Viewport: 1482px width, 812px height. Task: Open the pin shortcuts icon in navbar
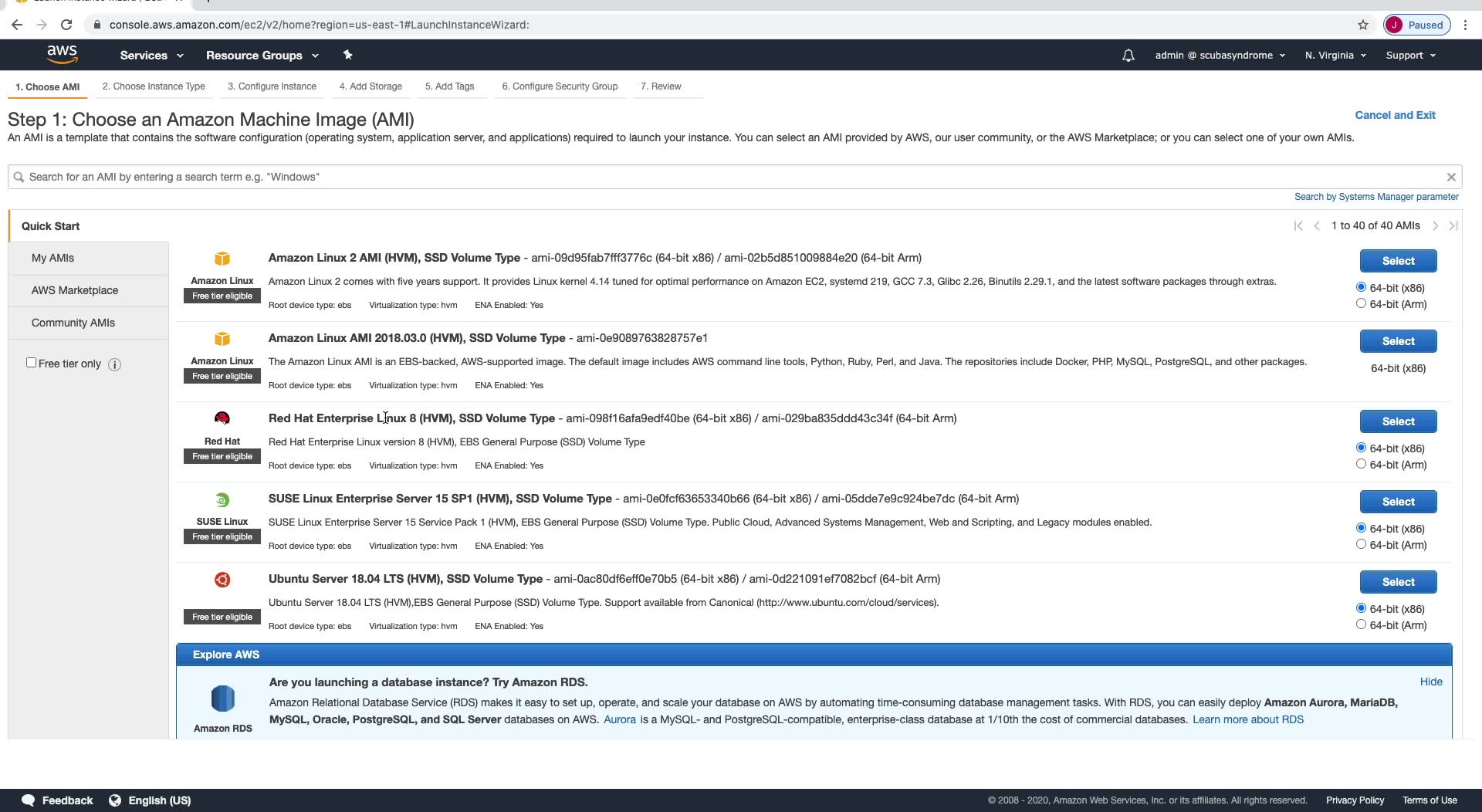347,55
